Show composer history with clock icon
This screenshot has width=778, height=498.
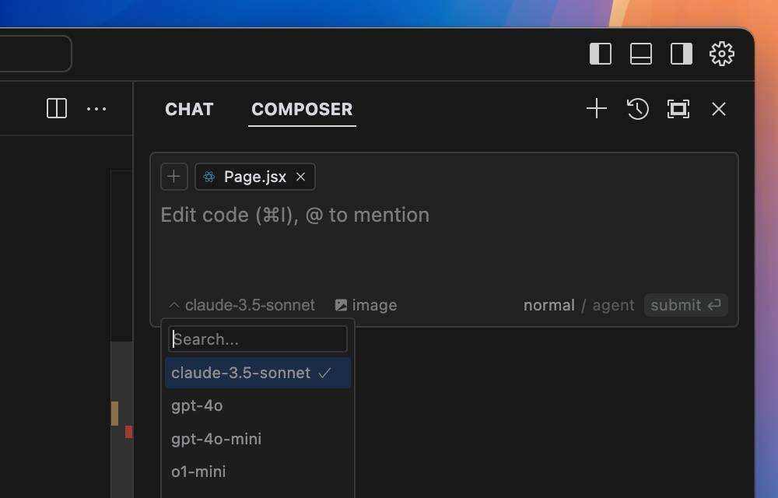click(638, 109)
